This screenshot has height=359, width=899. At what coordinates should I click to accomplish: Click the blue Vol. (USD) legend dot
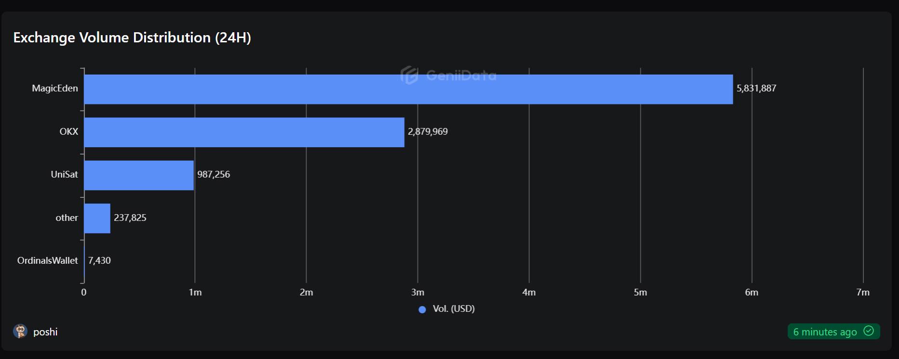tap(422, 309)
